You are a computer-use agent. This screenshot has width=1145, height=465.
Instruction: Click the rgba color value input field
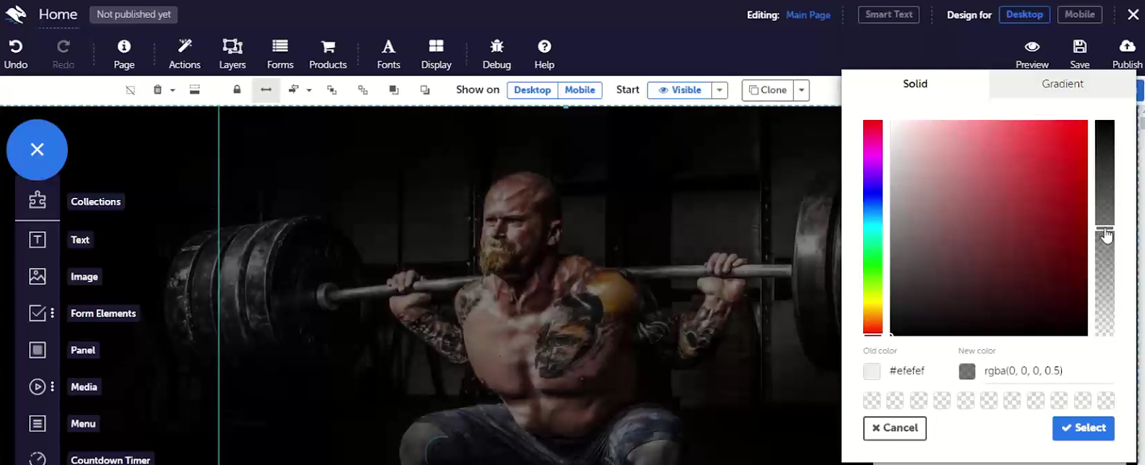(x=1048, y=371)
